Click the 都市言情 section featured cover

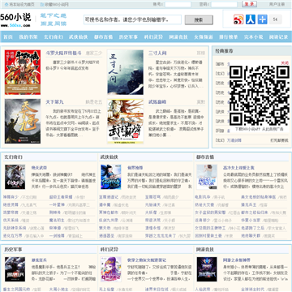[207, 177]
